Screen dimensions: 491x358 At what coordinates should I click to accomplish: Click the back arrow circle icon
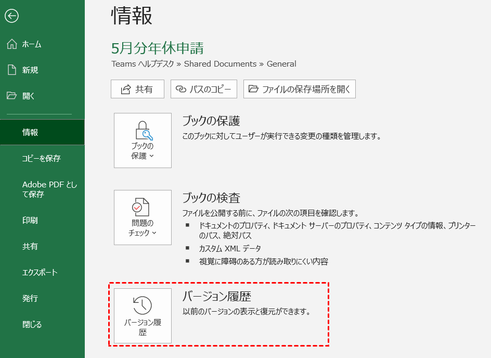pyautogui.click(x=11, y=16)
